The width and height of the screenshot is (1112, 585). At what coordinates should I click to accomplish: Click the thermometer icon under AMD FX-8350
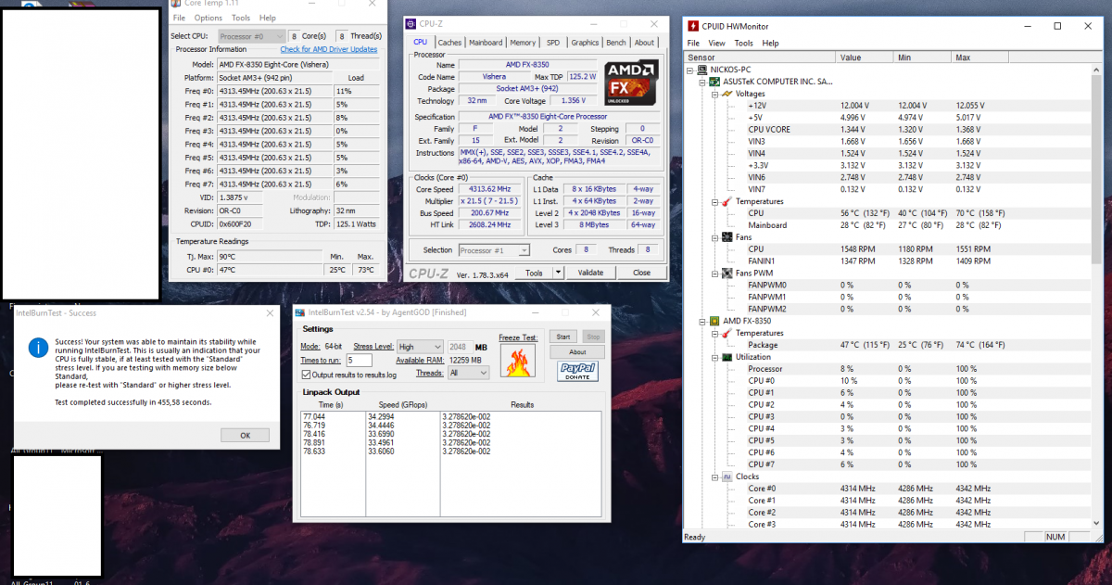tap(727, 333)
